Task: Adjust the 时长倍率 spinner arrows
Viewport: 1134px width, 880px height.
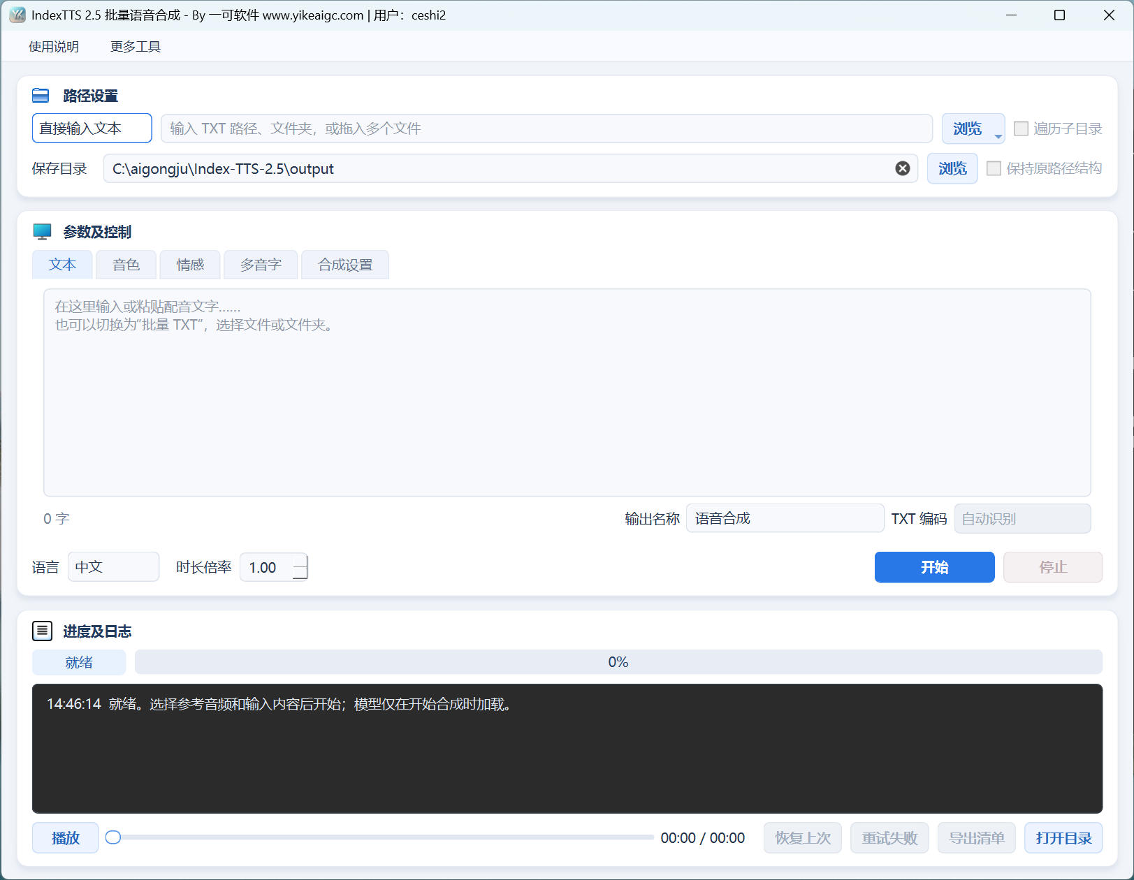Action: coord(300,567)
